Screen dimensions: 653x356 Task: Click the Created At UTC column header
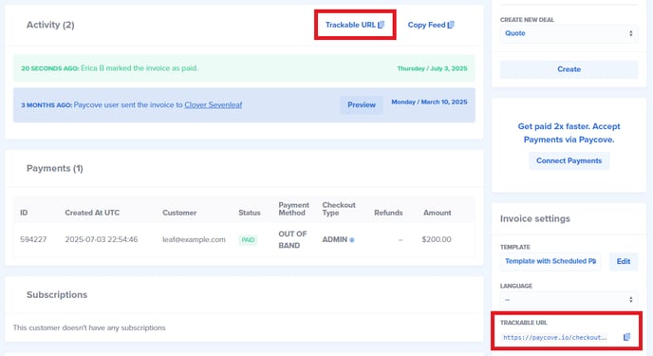coord(92,213)
